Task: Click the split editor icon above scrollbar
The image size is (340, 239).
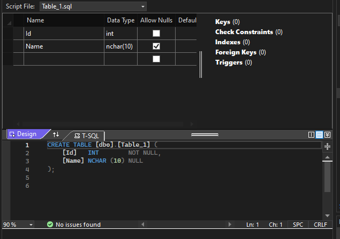Action: point(327,147)
